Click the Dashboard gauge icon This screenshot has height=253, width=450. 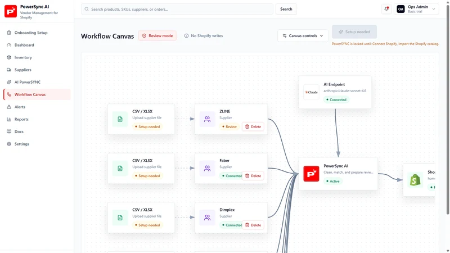[9, 45]
